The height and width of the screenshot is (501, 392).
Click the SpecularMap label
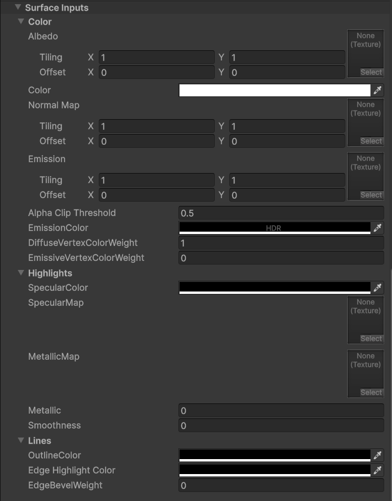tap(56, 303)
